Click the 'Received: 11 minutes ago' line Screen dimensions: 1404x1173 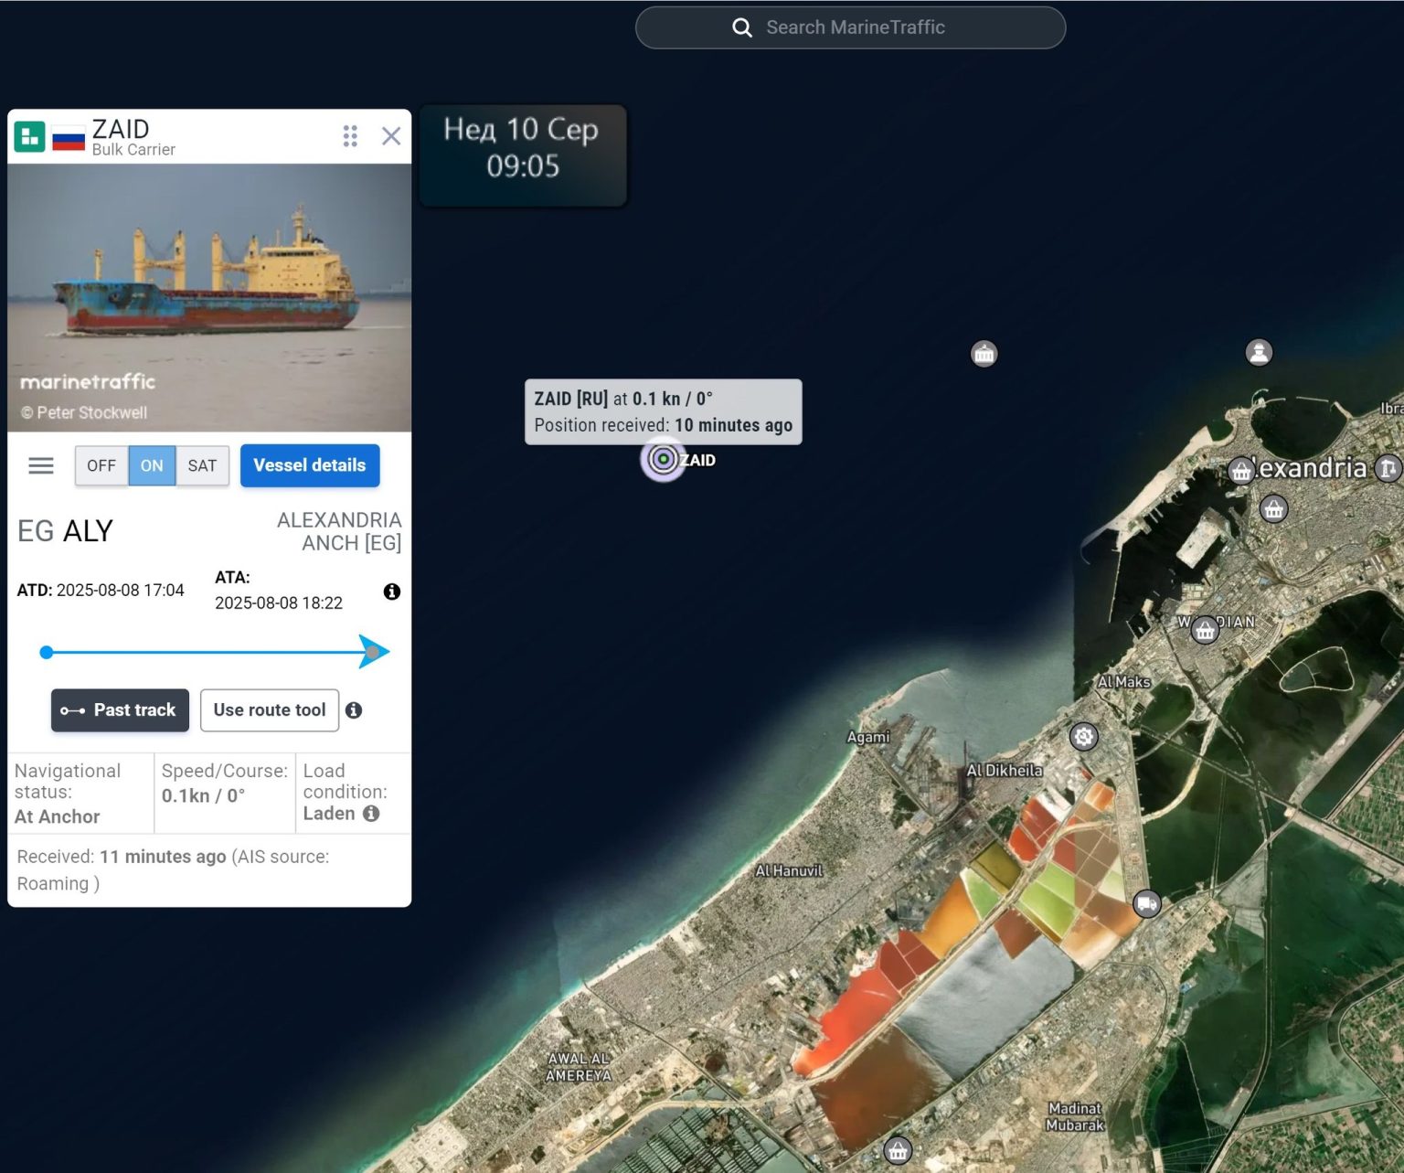coord(174,869)
